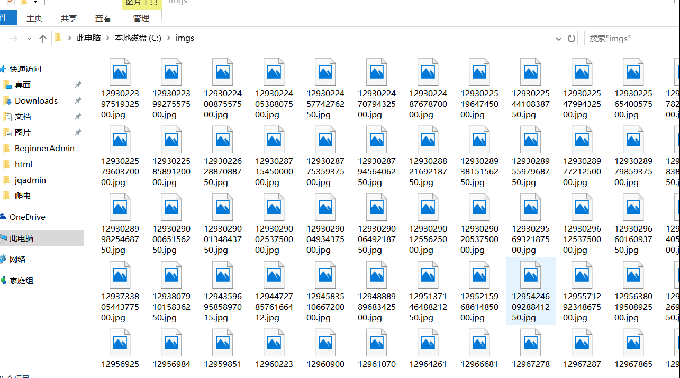This screenshot has width=680, height=378.
Task: Select image 1293022487678700 00.jpg icon
Action: point(428,72)
